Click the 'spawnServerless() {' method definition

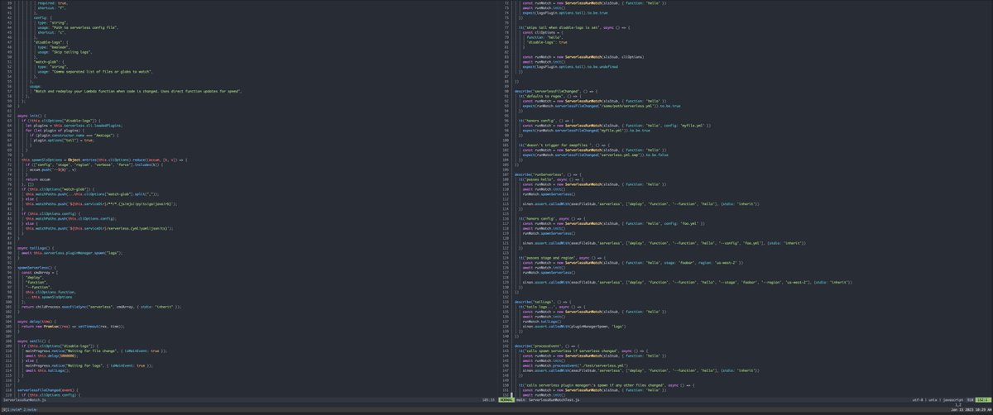click(x=35, y=268)
